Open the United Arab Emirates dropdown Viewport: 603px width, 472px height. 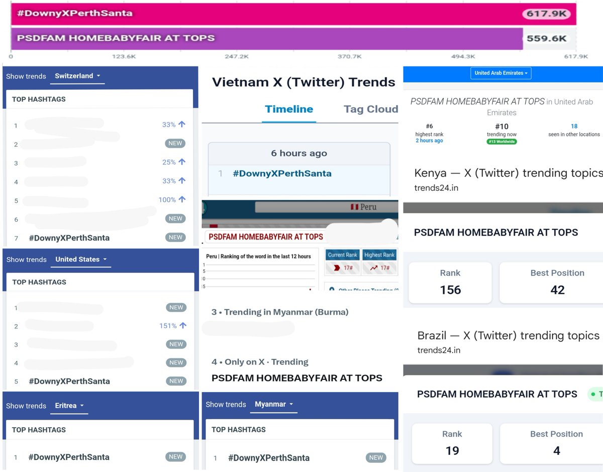[x=501, y=73]
